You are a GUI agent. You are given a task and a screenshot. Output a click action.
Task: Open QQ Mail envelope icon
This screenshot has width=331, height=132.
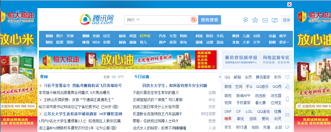pos(265,20)
